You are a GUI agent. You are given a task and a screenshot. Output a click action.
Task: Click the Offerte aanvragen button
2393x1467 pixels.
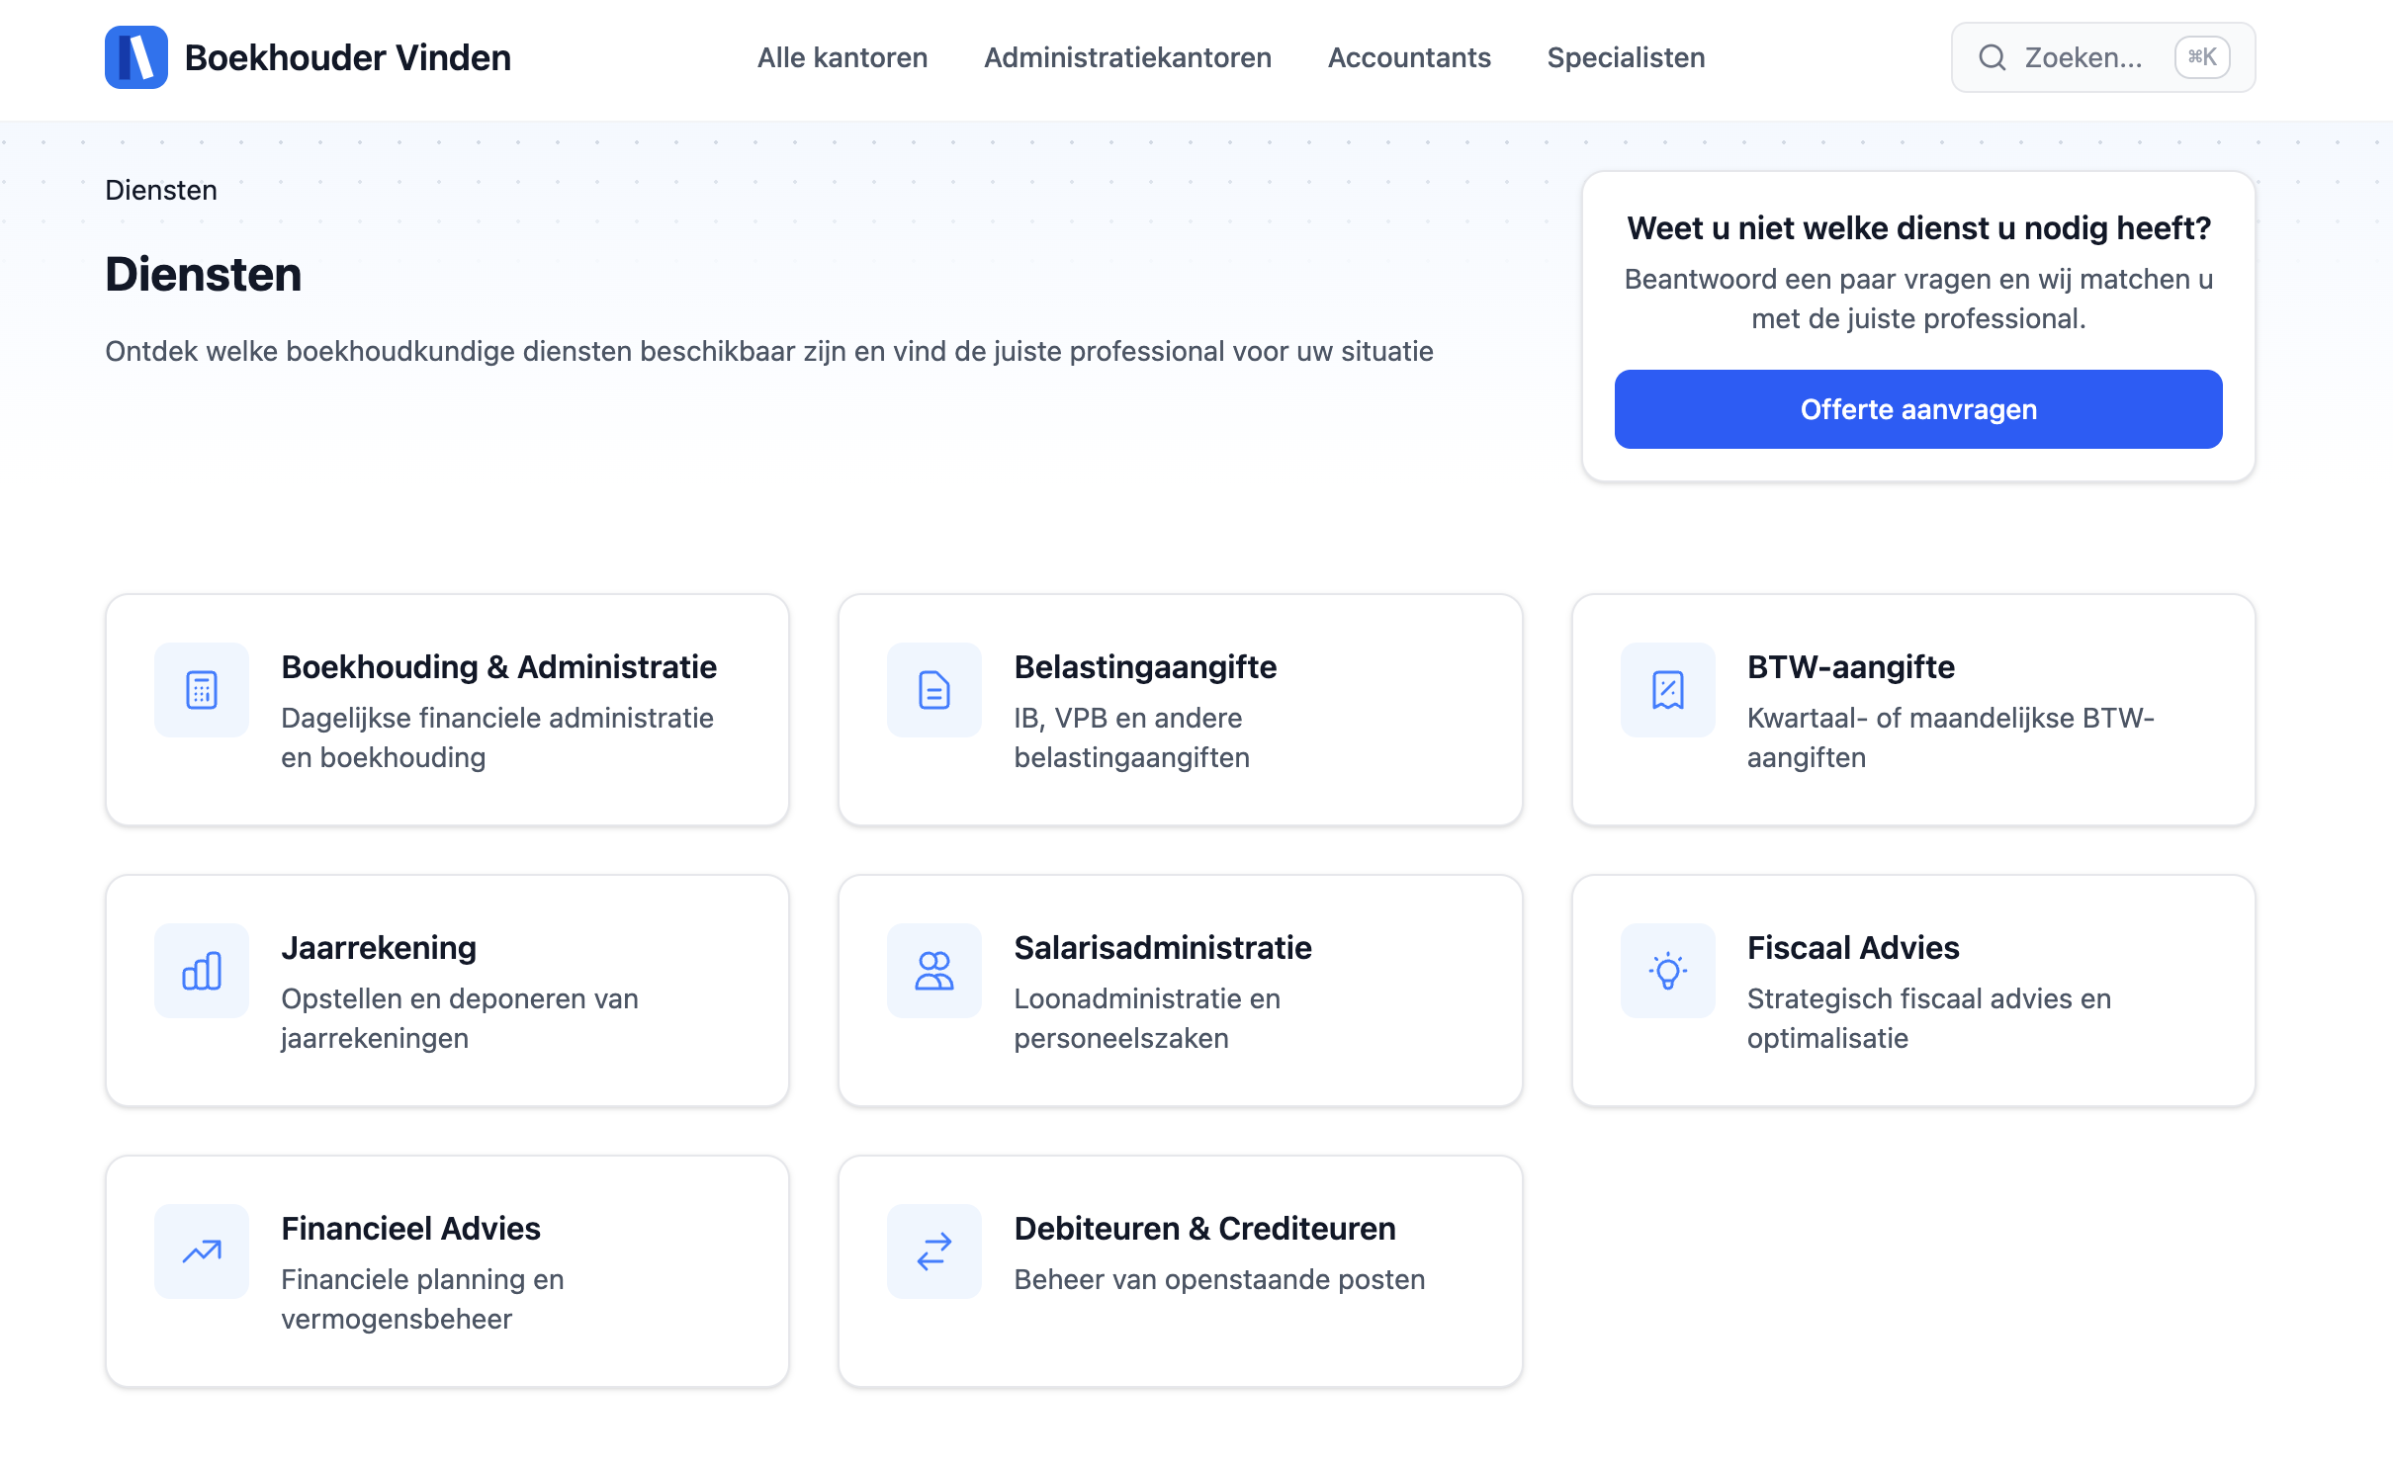pos(1917,408)
